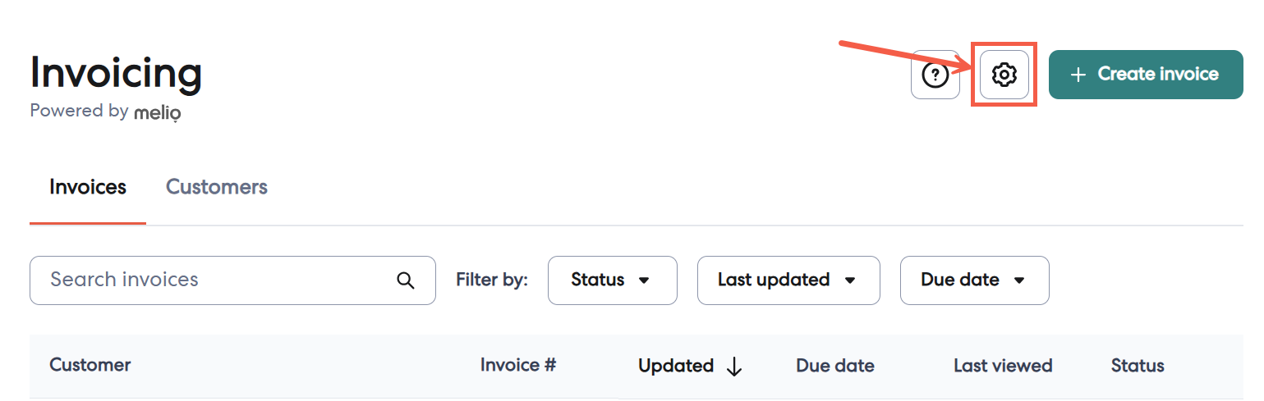Click the Invoicing page heading

[x=116, y=73]
